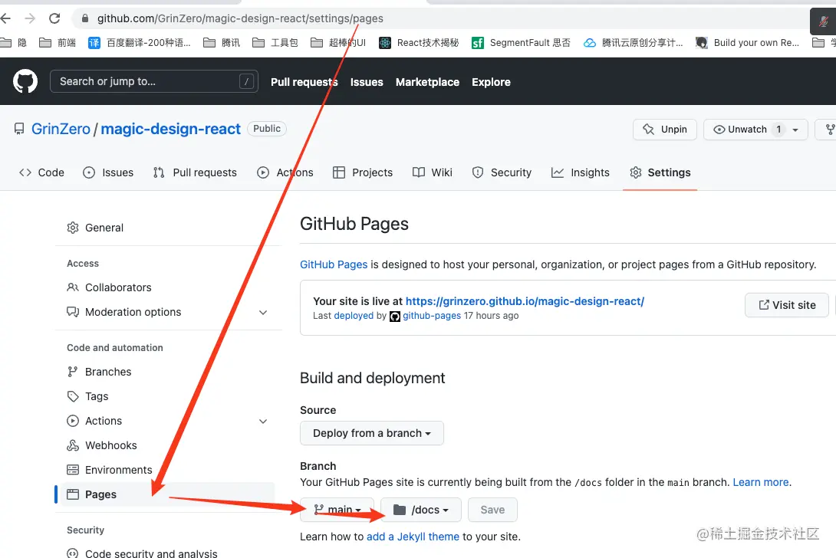Open the 腾讯云原创分享计 bookmark
The image size is (836, 558).
pos(634,43)
